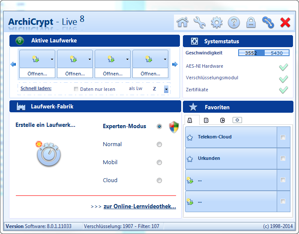Screen dimensions: 299x234
Task: Expand second drive slot dropdown arrow
Action: [90, 59]
